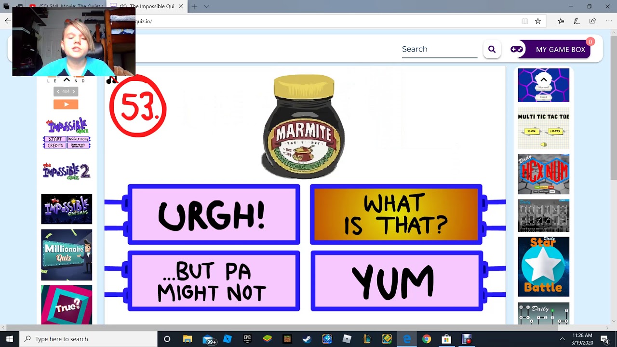Open the notification center icon
The image size is (617, 347).
605,339
